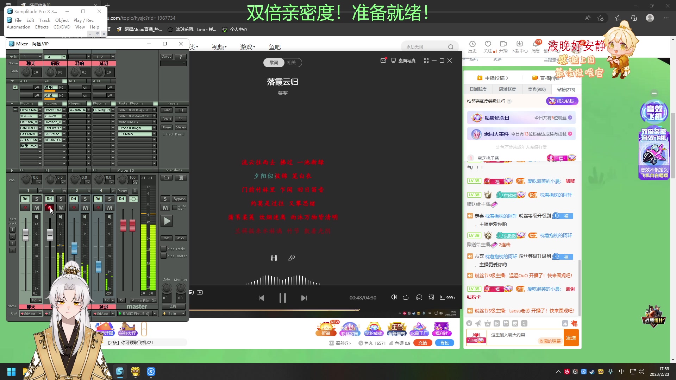The height and width of the screenshot is (380, 676).
Task: Go to the previous song
Action: (x=261, y=298)
